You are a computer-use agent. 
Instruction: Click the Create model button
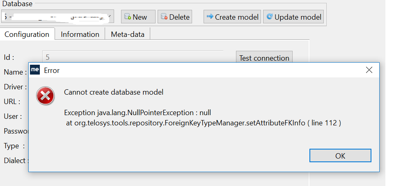pyautogui.click(x=232, y=17)
